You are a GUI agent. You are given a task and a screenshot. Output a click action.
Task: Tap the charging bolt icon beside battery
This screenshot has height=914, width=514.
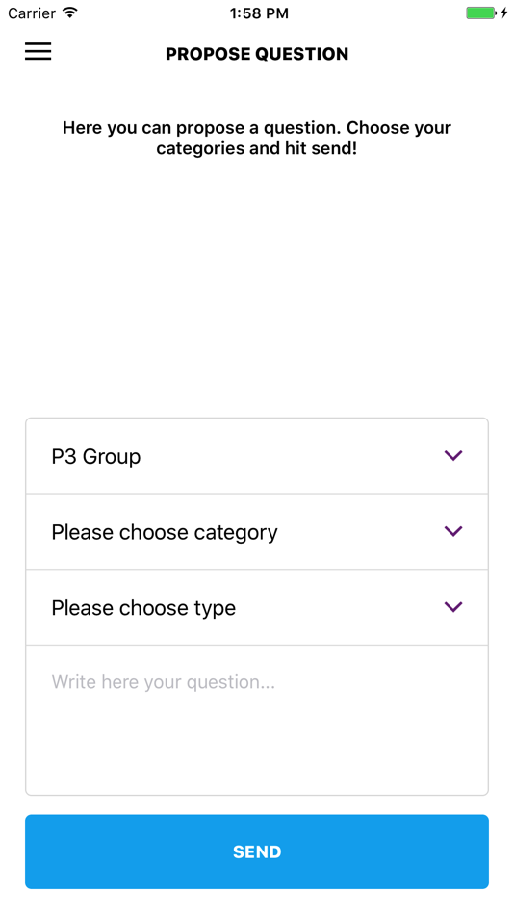point(504,13)
